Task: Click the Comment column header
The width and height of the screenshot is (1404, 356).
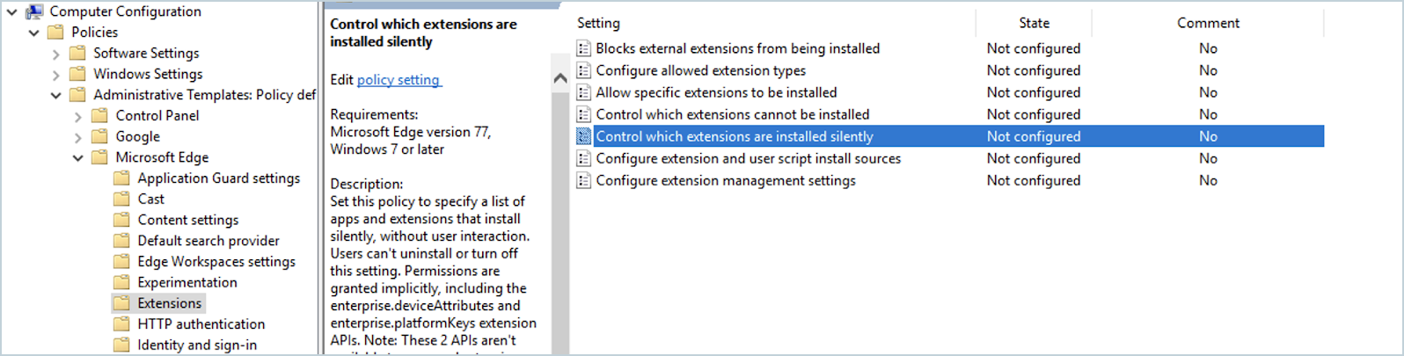Action: point(1208,23)
